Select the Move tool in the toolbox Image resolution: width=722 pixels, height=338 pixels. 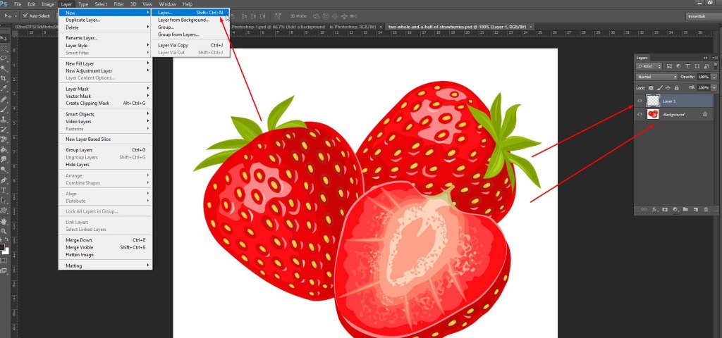coord(5,38)
